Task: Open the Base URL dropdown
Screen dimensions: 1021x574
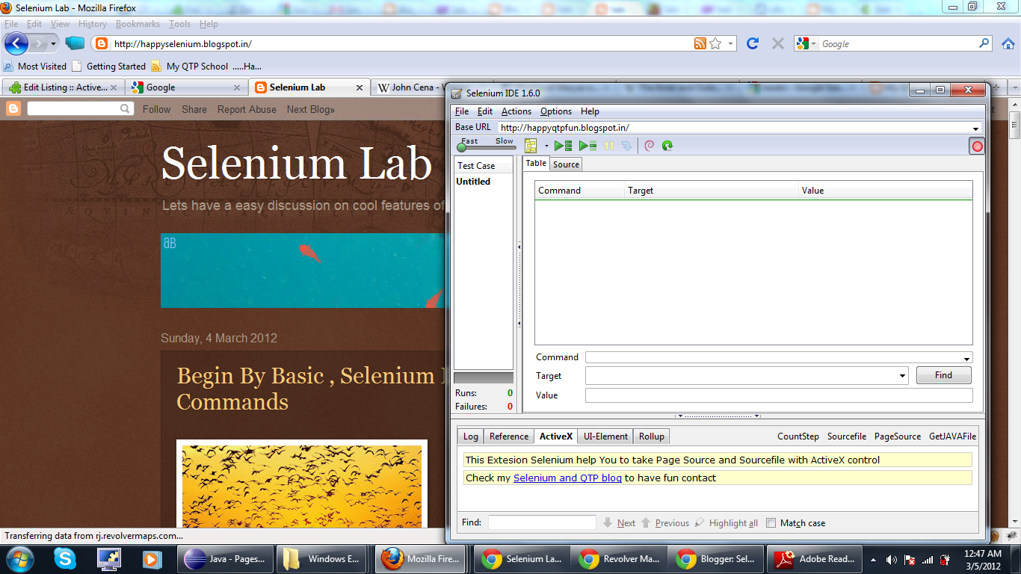Action: [975, 127]
